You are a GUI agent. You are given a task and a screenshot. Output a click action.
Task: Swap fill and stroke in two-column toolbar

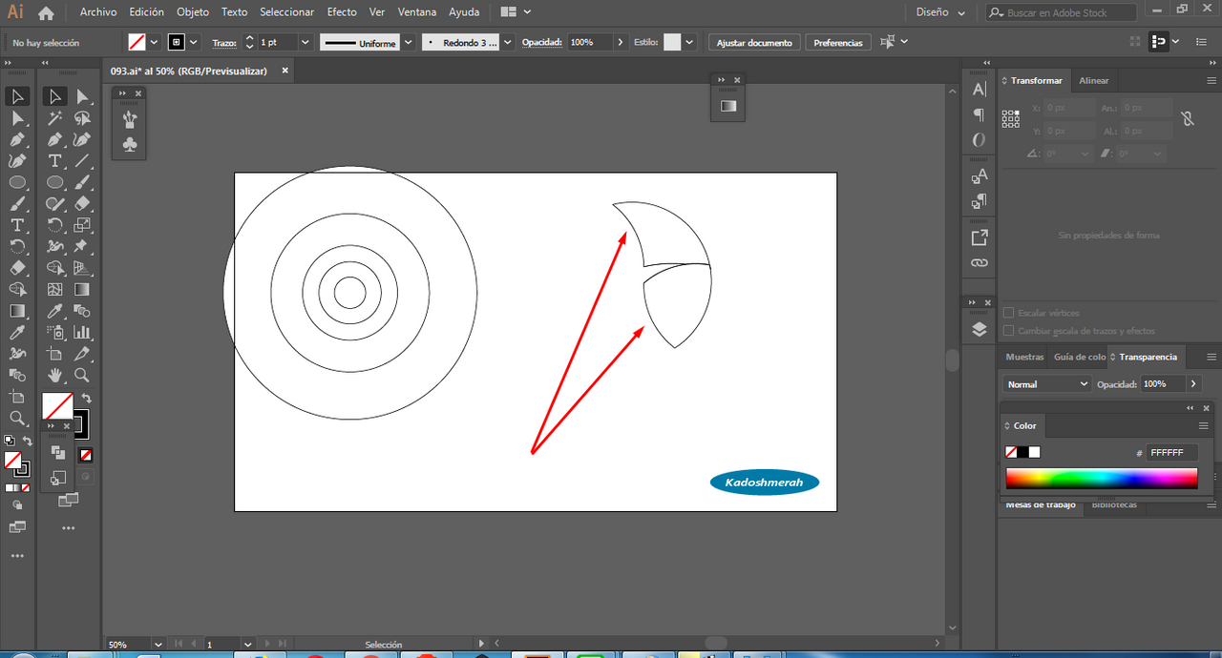pyautogui.click(x=86, y=399)
